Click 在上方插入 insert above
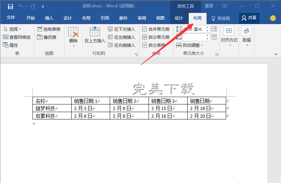Image resolution: width=281 pixels, height=183 pixels. (x=95, y=35)
